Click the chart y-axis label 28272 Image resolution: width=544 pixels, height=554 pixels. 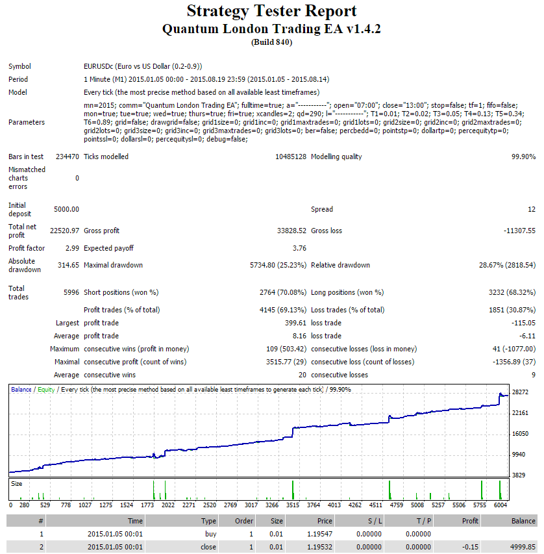coord(521,392)
